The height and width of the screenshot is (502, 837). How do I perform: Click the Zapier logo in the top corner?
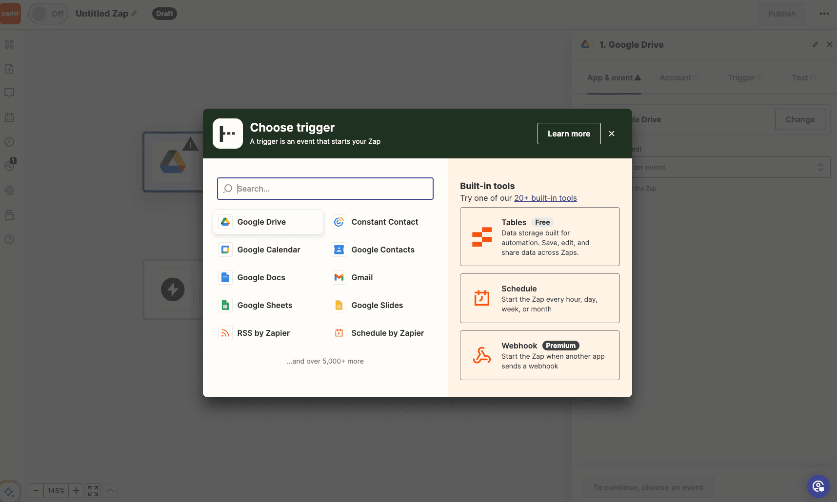click(11, 13)
